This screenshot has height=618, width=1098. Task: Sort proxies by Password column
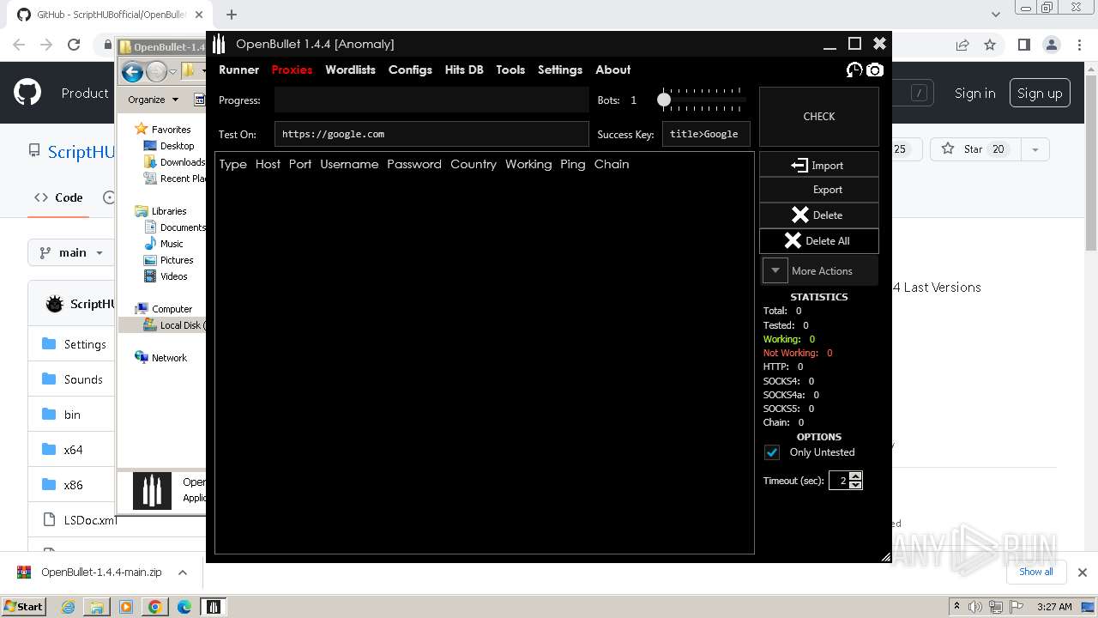[414, 164]
